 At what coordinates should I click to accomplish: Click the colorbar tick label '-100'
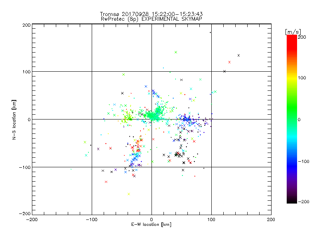tap(303, 161)
